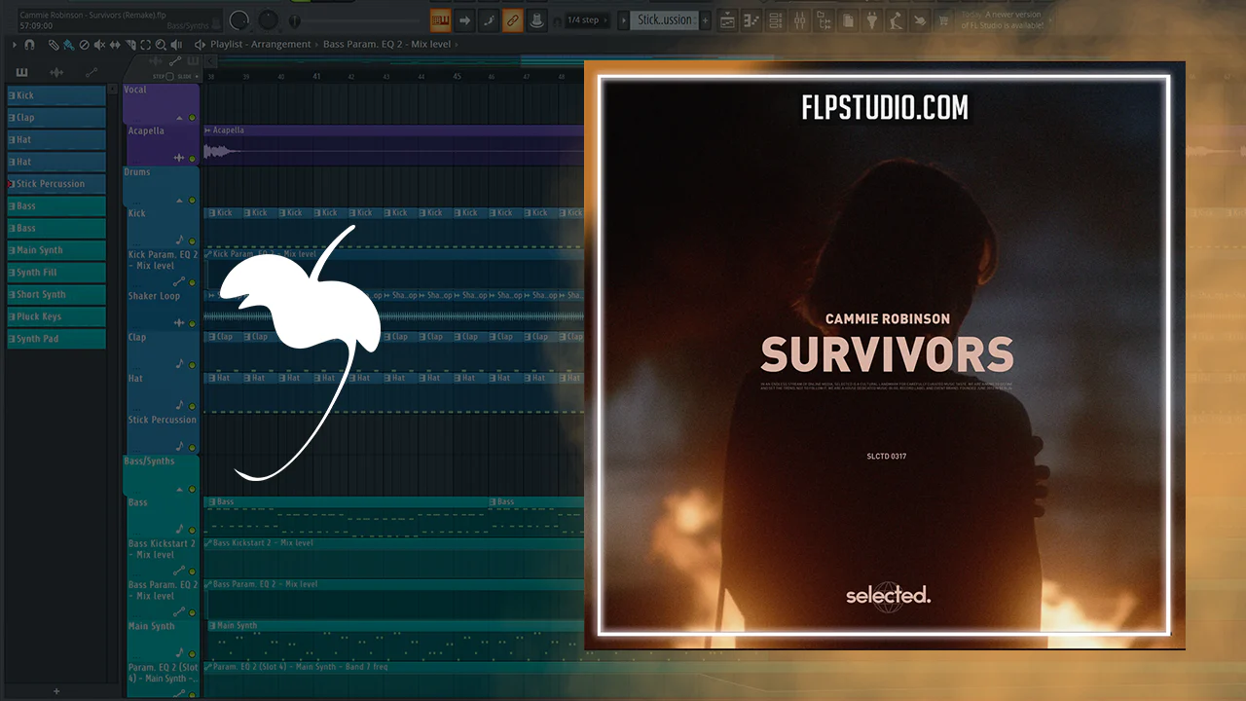Add a new pattern with the plus button

point(706,19)
